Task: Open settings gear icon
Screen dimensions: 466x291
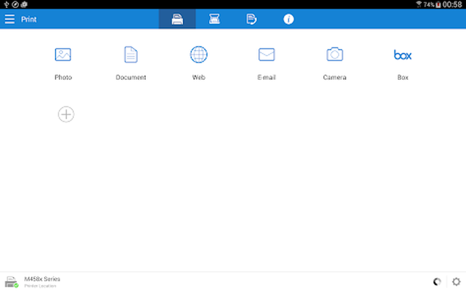Action: pyautogui.click(x=457, y=282)
